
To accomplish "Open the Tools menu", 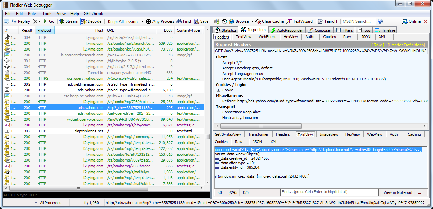I will coord(47,14).
